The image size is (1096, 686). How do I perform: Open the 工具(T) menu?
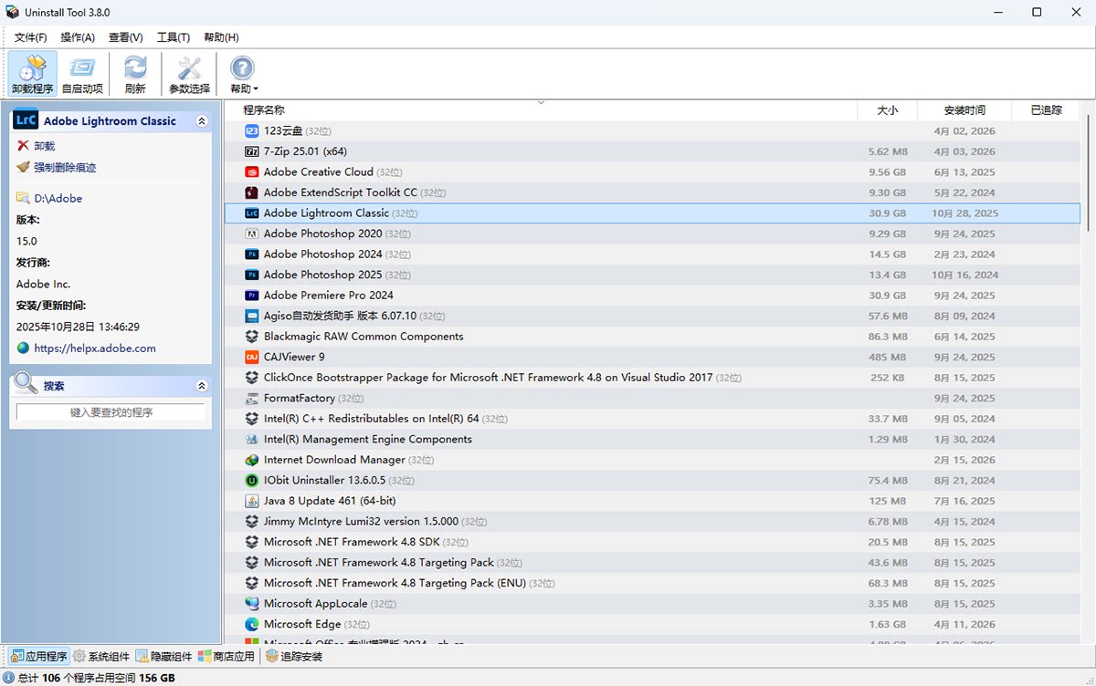pos(173,37)
